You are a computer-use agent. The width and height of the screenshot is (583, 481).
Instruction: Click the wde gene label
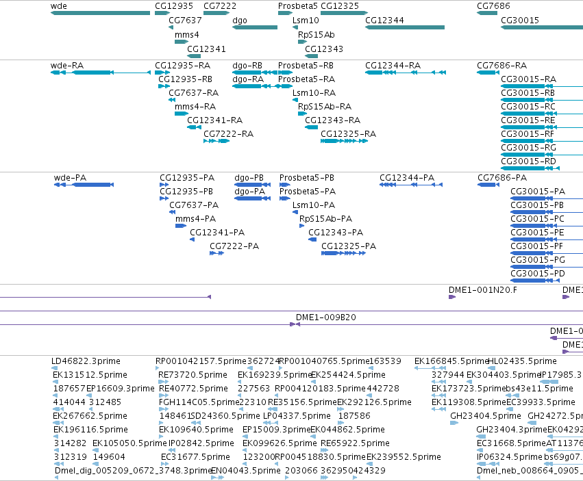pos(59,6)
